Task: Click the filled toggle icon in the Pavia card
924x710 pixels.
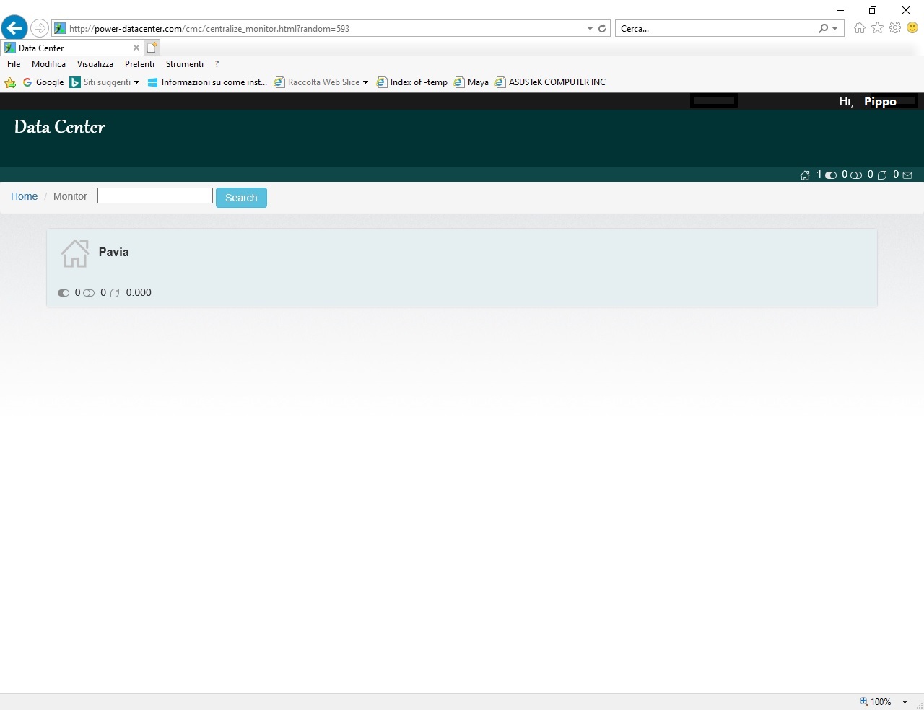Action: pos(64,293)
